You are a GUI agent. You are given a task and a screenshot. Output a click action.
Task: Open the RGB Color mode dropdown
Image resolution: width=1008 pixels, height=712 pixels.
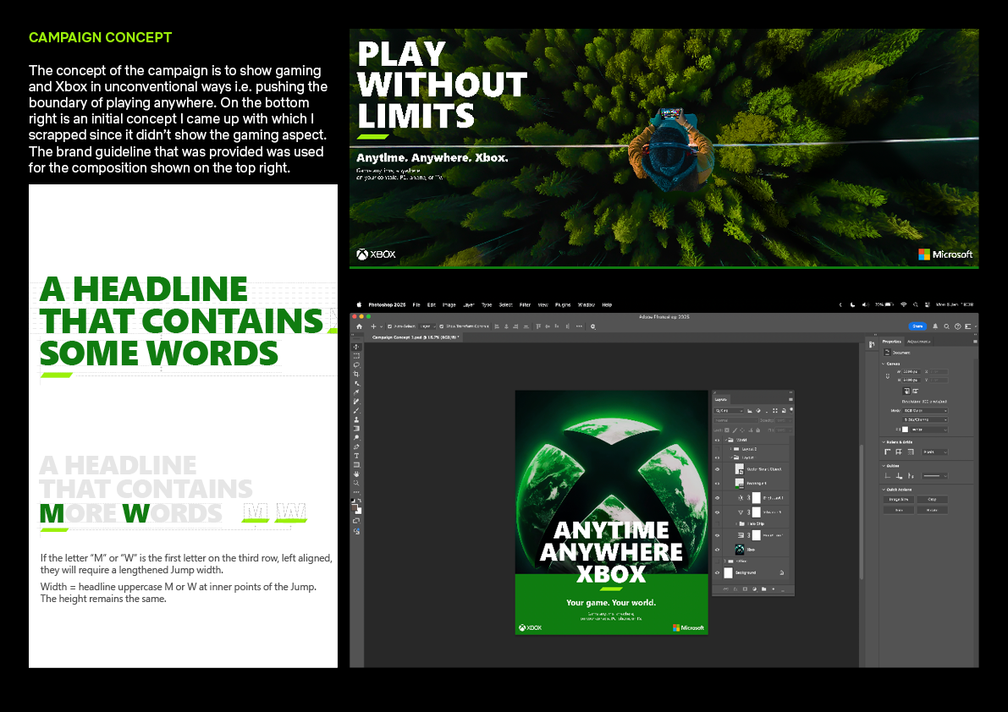(925, 410)
